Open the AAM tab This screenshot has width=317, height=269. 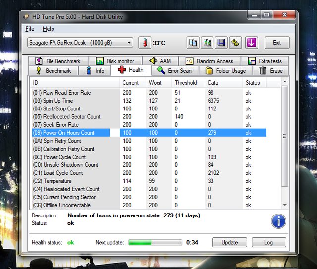tap(160, 61)
